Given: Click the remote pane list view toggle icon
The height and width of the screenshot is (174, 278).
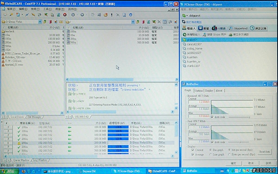Looking at the screenshot, I should coord(164,22).
